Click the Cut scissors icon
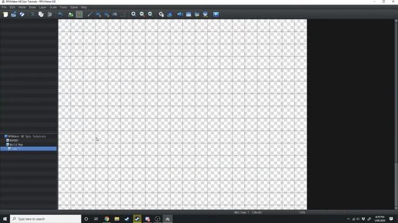Viewport: 398px width, 223px height. [32, 14]
